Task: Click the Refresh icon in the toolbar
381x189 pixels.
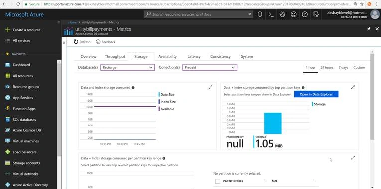Action: point(76,42)
